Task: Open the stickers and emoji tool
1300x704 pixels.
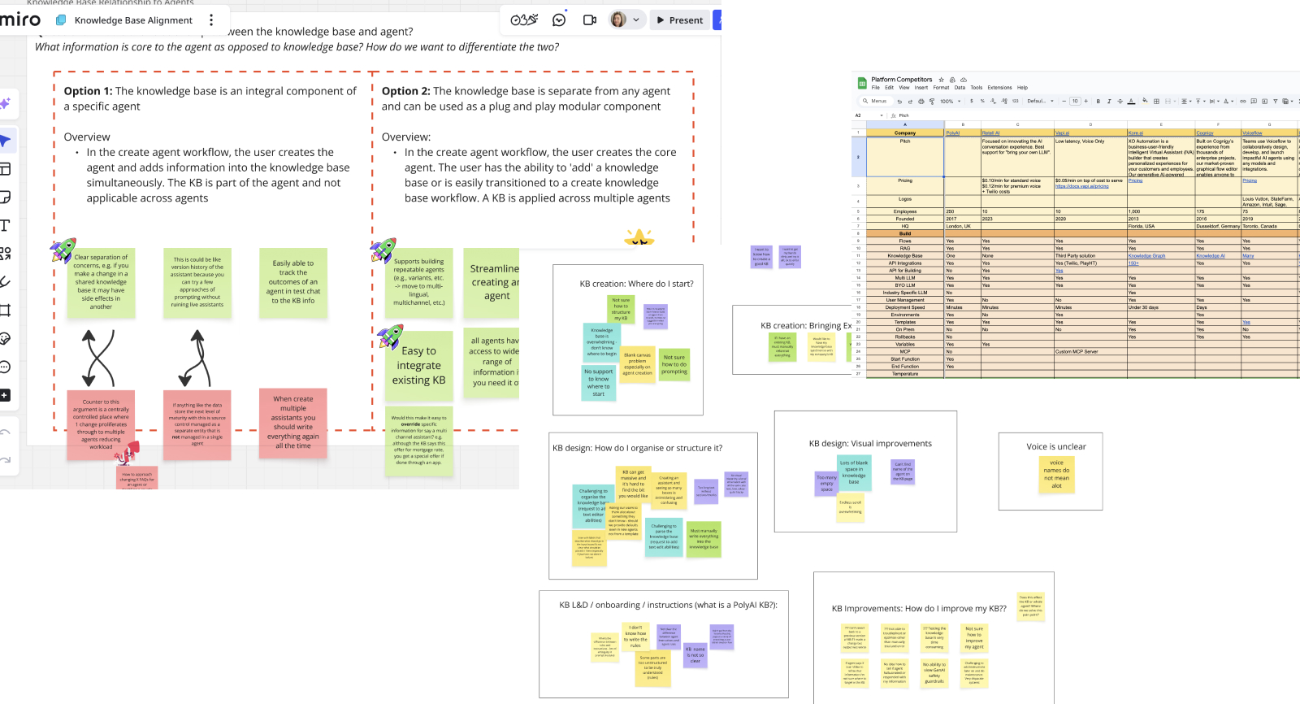Action: coord(5,338)
